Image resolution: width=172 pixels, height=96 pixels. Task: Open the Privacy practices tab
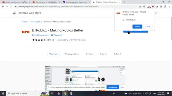coord(72,54)
